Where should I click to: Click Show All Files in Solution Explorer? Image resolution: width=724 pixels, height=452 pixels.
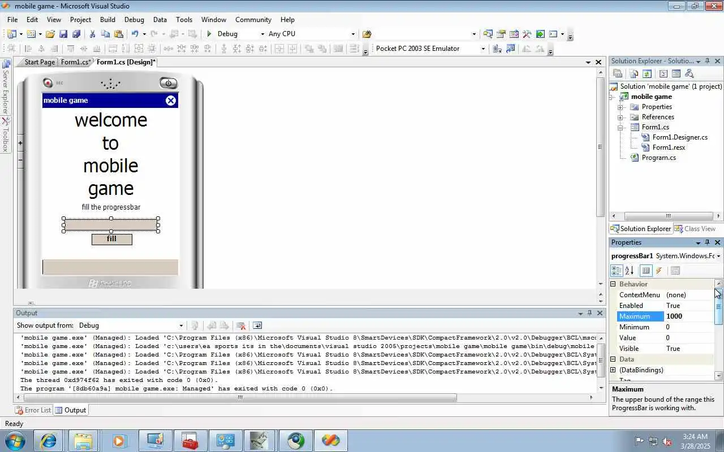tap(633, 73)
